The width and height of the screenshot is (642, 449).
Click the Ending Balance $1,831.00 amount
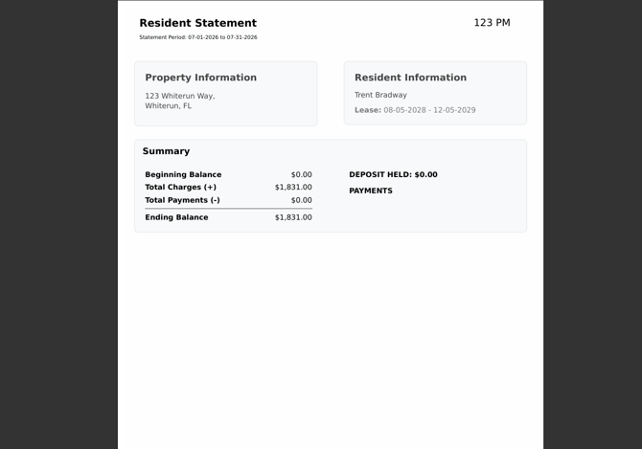pyautogui.click(x=293, y=217)
